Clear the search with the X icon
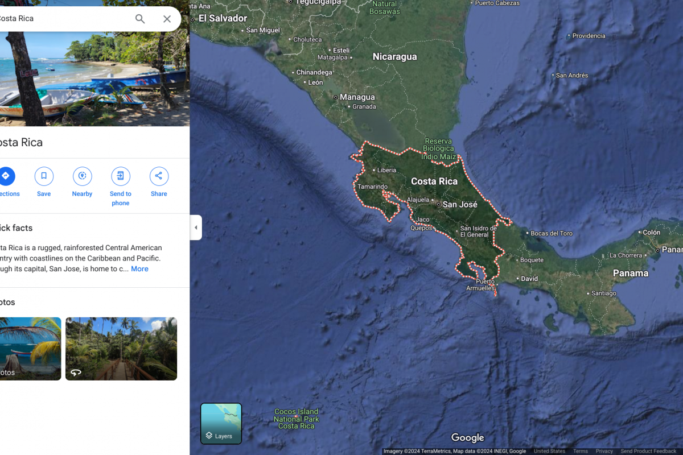683x455 pixels. click(167, 19)
